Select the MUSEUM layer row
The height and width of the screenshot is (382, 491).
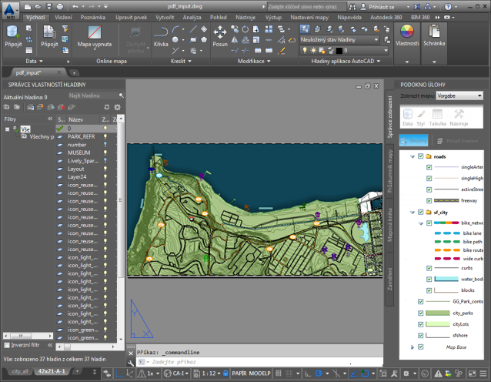click(79, 152)
